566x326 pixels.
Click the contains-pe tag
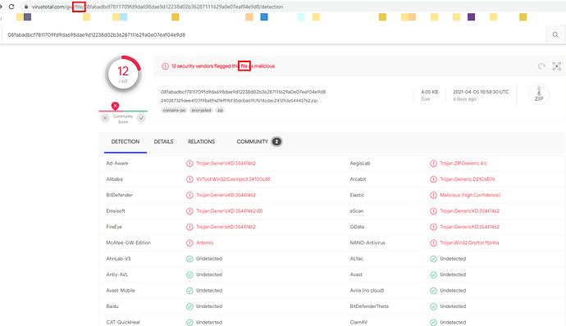coord(174,111)
